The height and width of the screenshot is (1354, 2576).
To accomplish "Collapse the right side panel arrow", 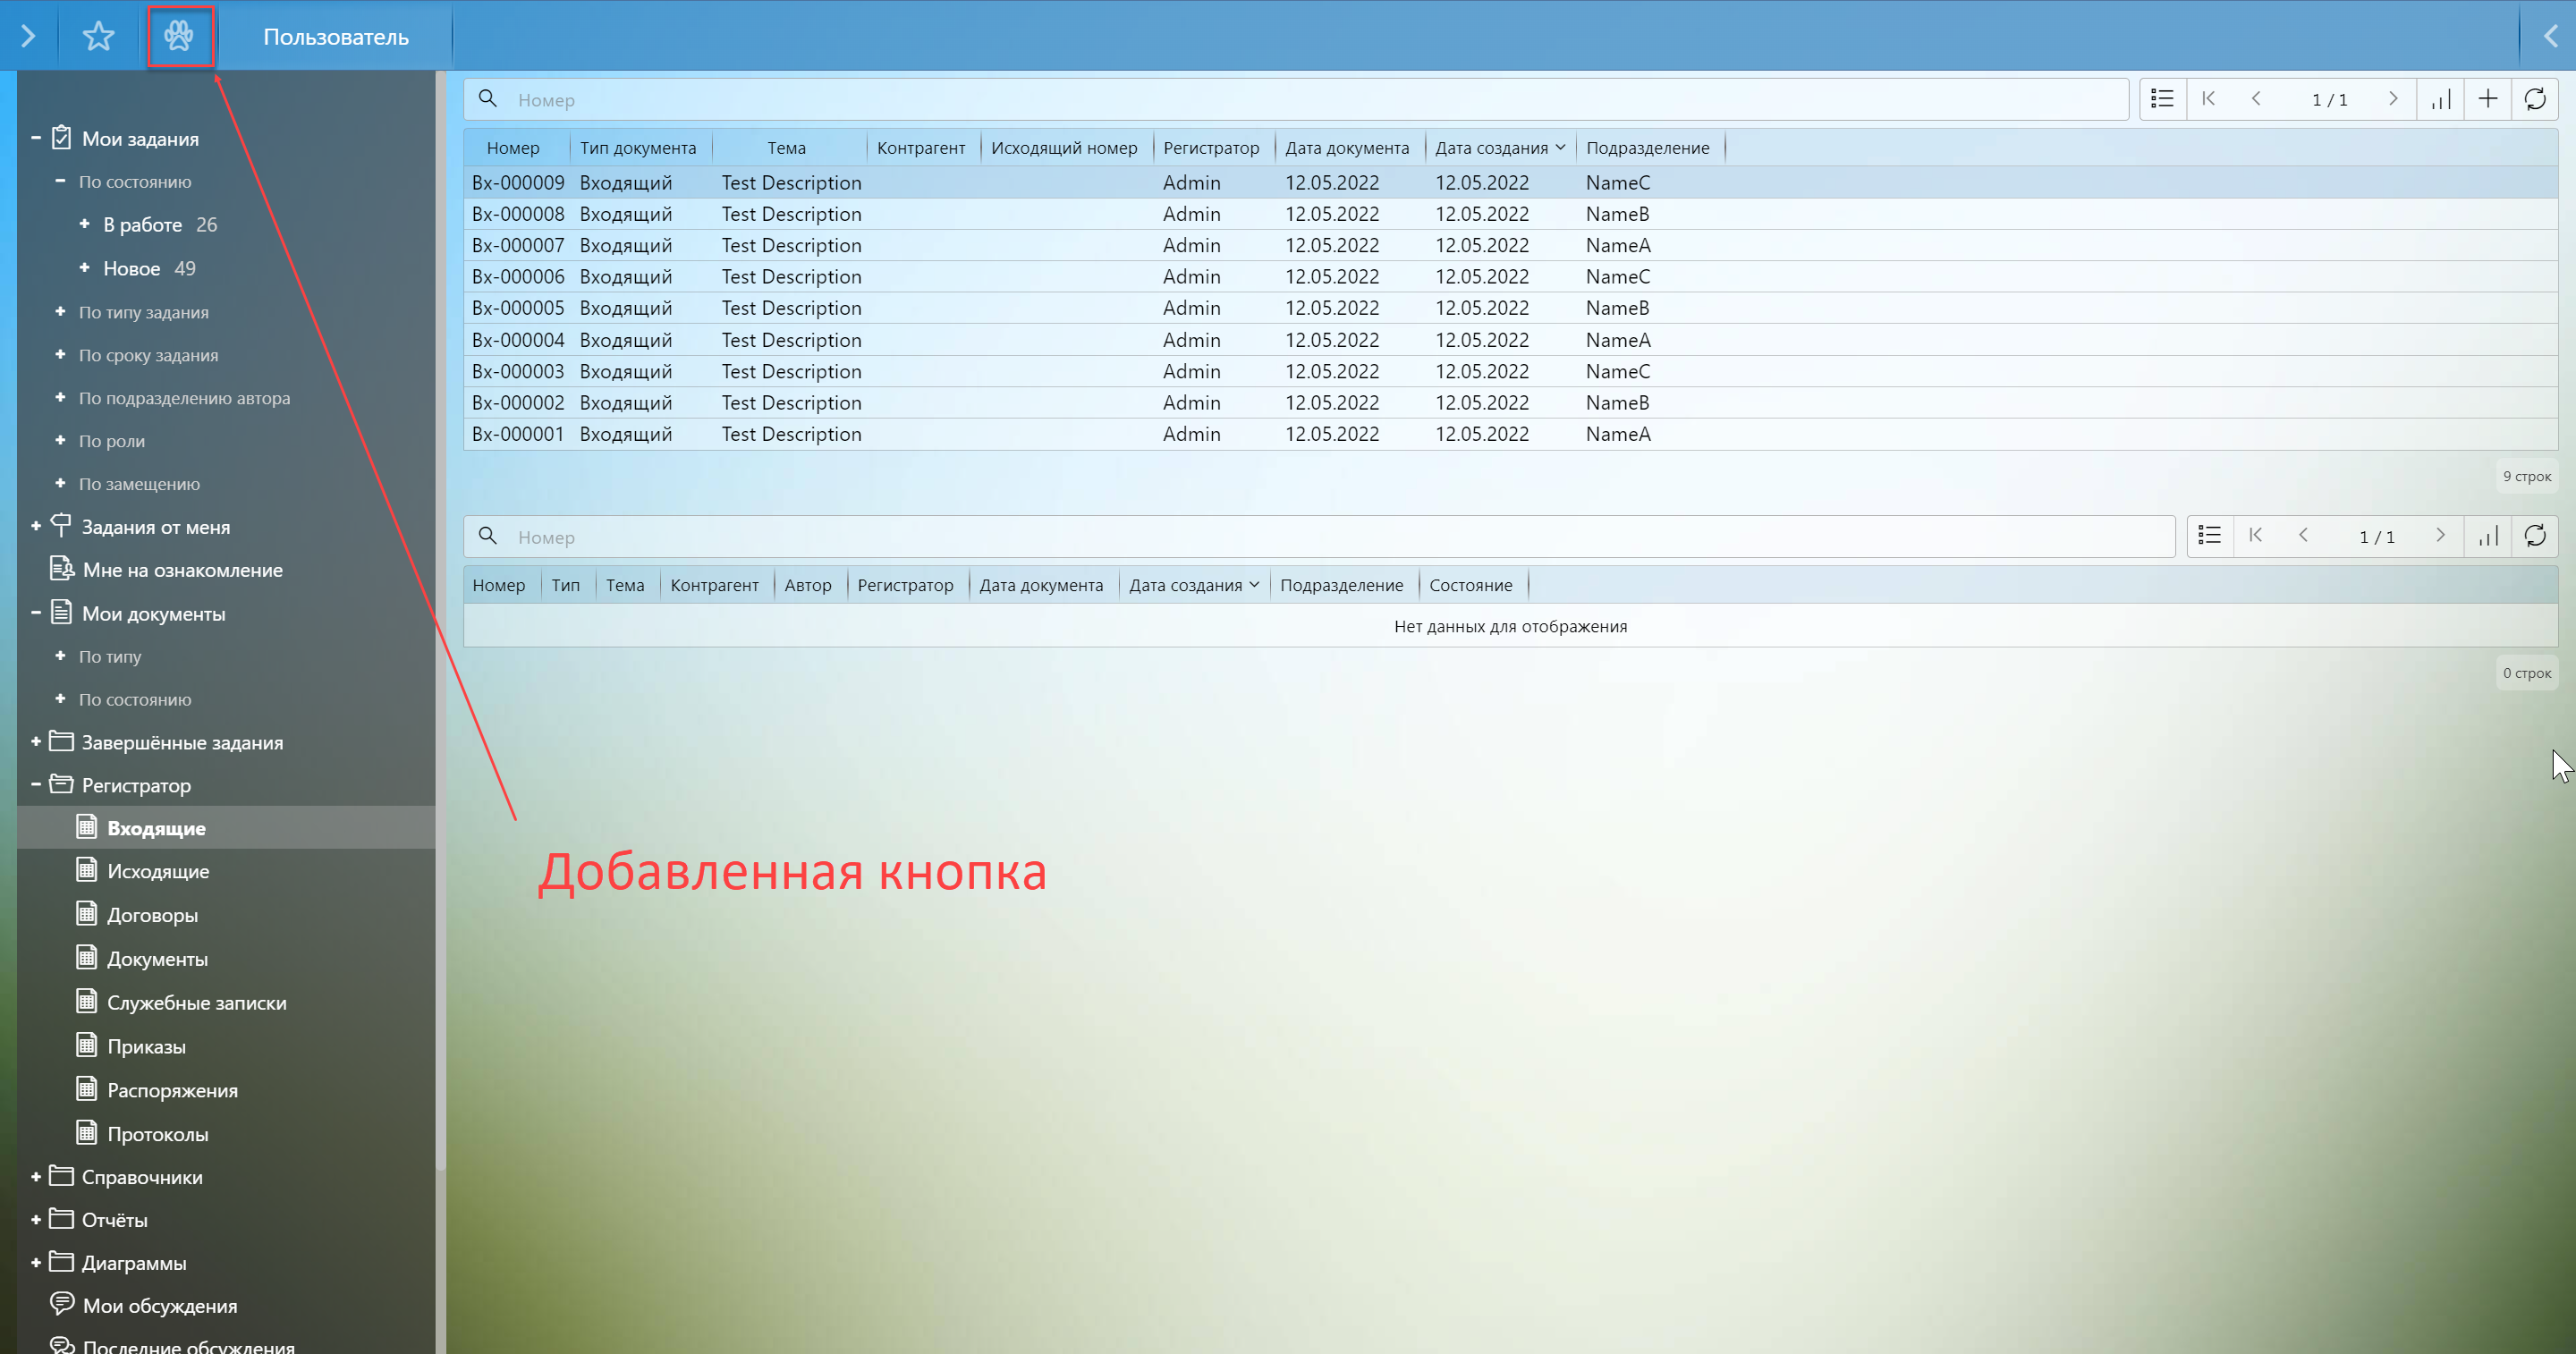I will click(x=2551, y=37).
